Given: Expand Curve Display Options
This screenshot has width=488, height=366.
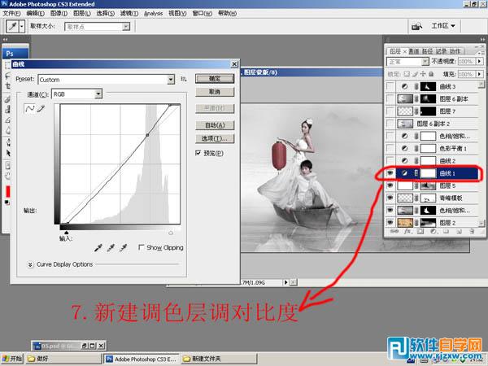Looking at the screenshot, I should pos(30,264).
